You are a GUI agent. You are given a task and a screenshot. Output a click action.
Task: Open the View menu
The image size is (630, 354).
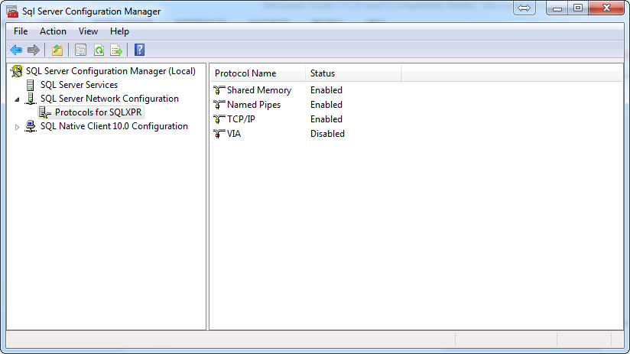click(x=88, y=31)
